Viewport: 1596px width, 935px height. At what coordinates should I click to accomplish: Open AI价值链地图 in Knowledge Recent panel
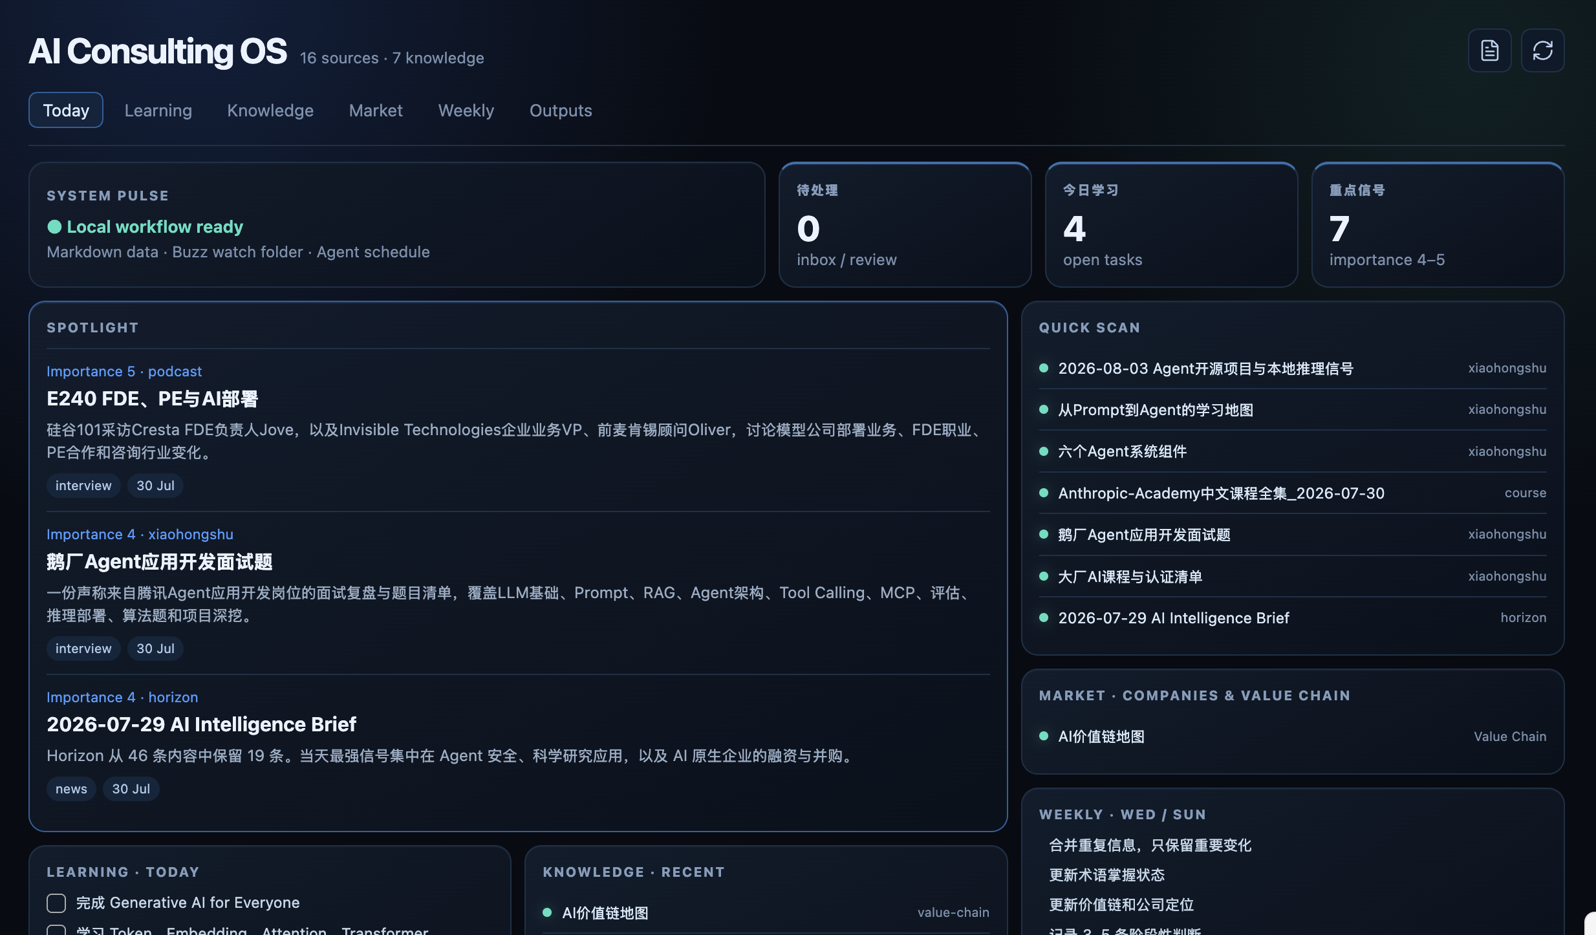pyautogui.click(x=766, y=913)
